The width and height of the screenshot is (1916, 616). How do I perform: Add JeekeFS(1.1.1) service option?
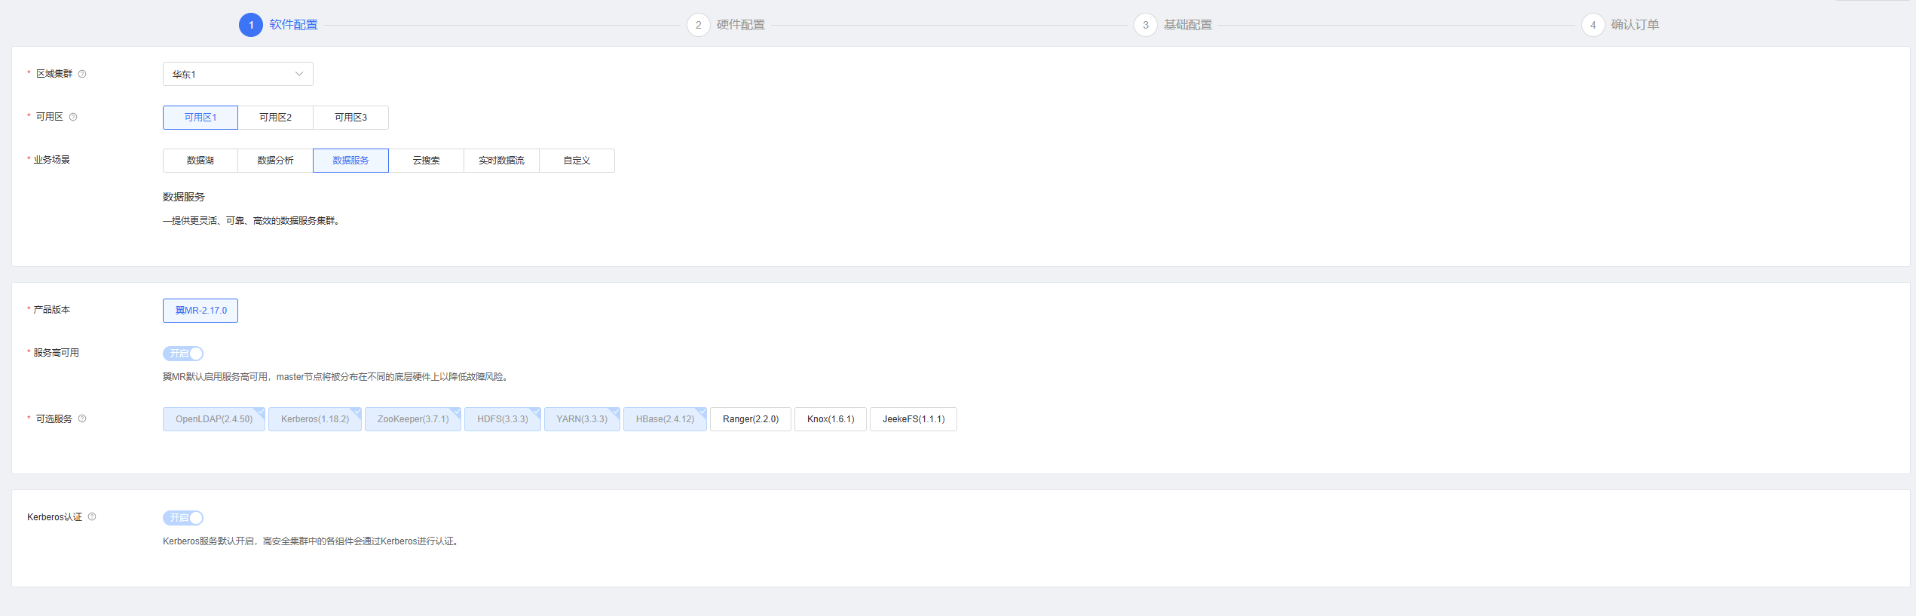pos(913,419)
